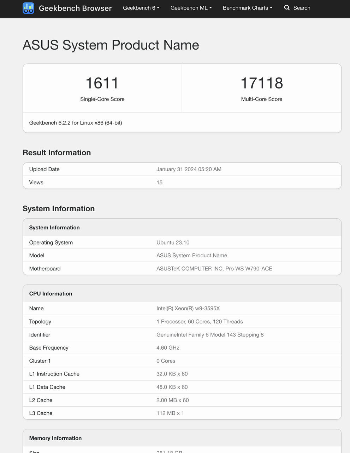Click the Base Frequency row label

click(49, 348)
